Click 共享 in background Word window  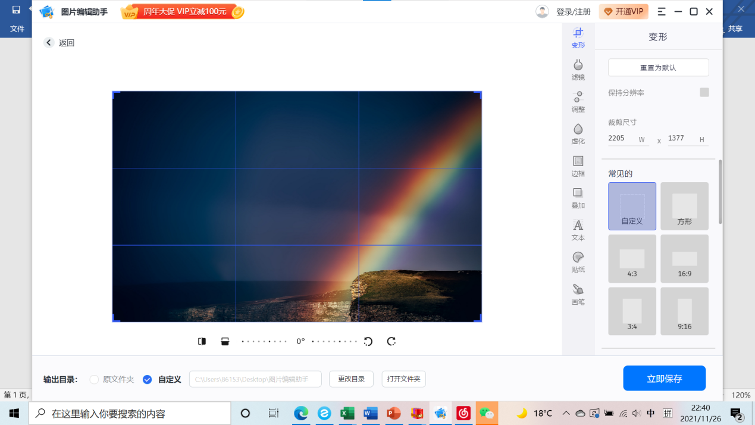pyautogui.click(x=735, y=29)
